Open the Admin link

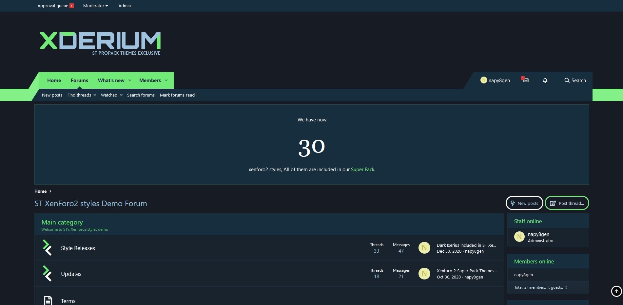coord(125,6)
